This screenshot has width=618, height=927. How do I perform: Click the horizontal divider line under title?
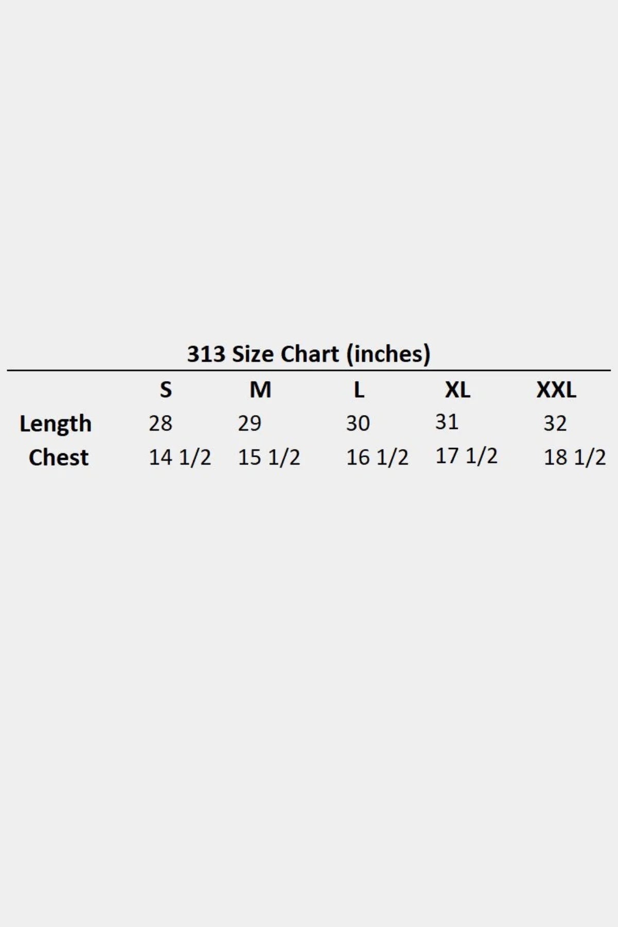click(309, 370)
